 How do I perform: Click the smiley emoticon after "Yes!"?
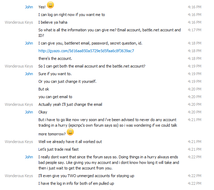tap(50, 5)
